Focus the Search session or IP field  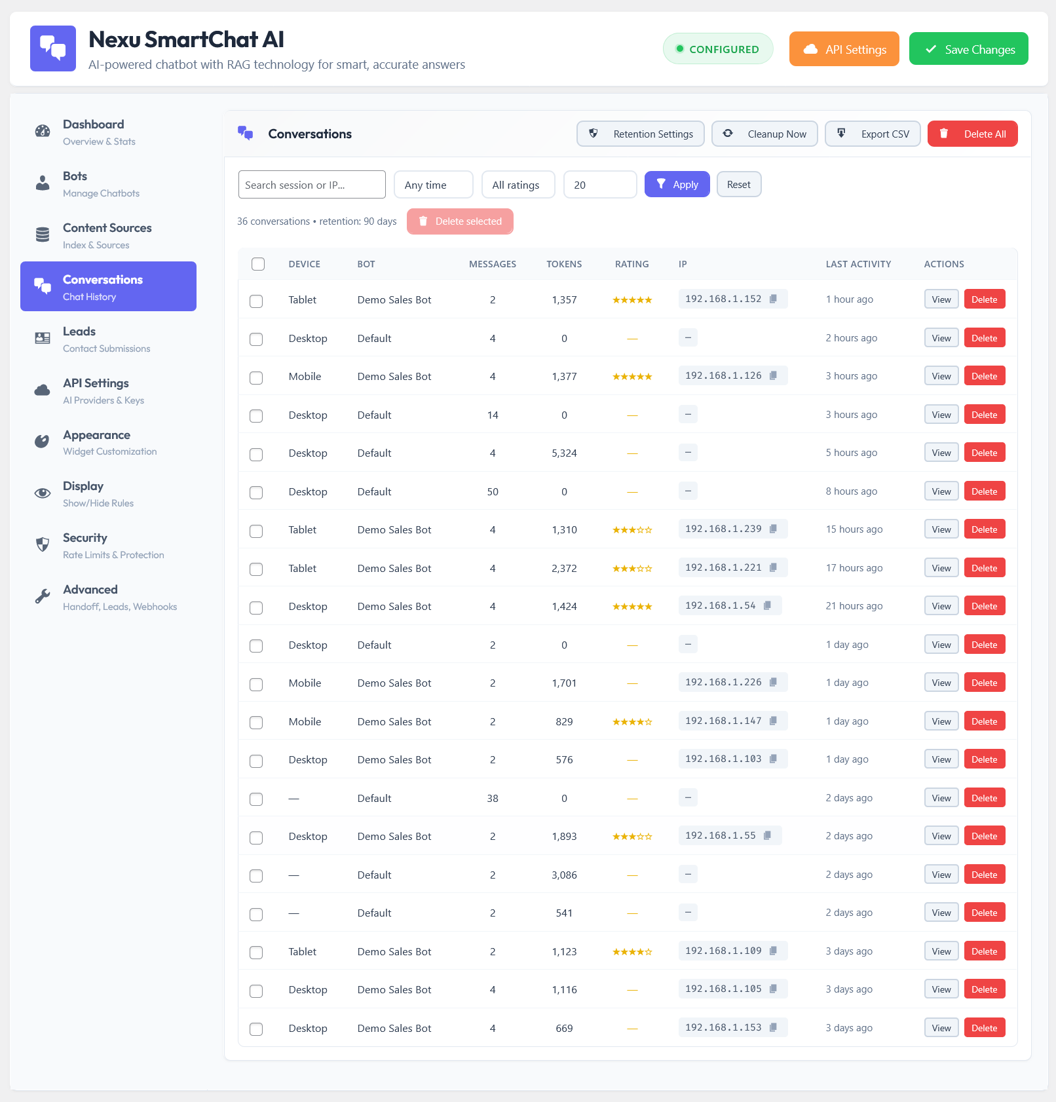point(312,185)
